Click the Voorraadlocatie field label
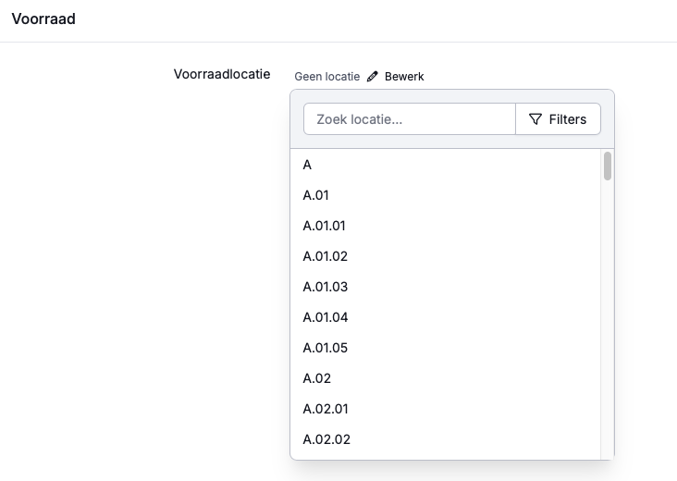Screen dimensions: 677x481 (222, 74)
